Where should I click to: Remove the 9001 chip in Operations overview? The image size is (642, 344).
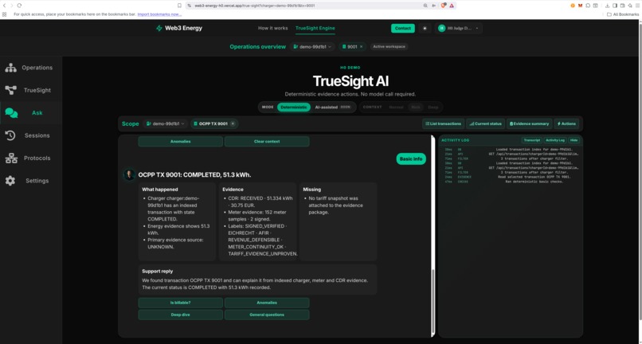361,47
